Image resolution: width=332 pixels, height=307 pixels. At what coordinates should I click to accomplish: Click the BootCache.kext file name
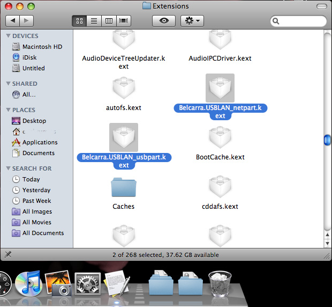220,157
